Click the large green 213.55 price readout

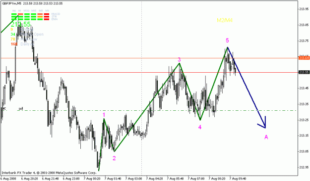[x=20, y=24]
